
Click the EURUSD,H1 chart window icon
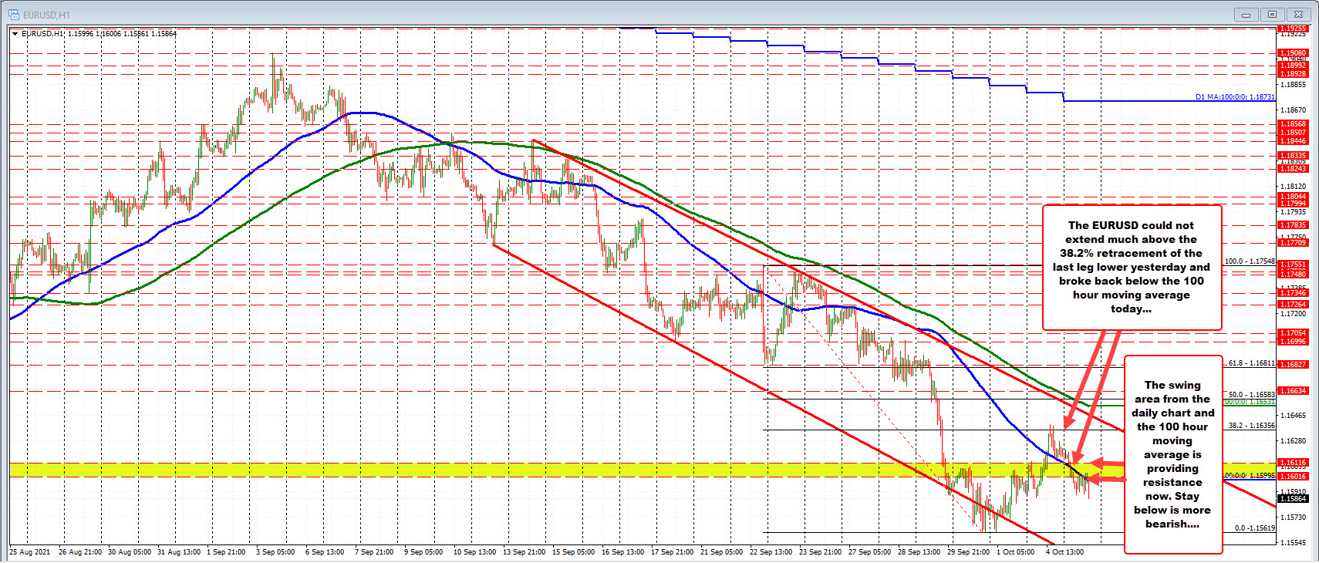pyautogui.click(x=13, y=15)
